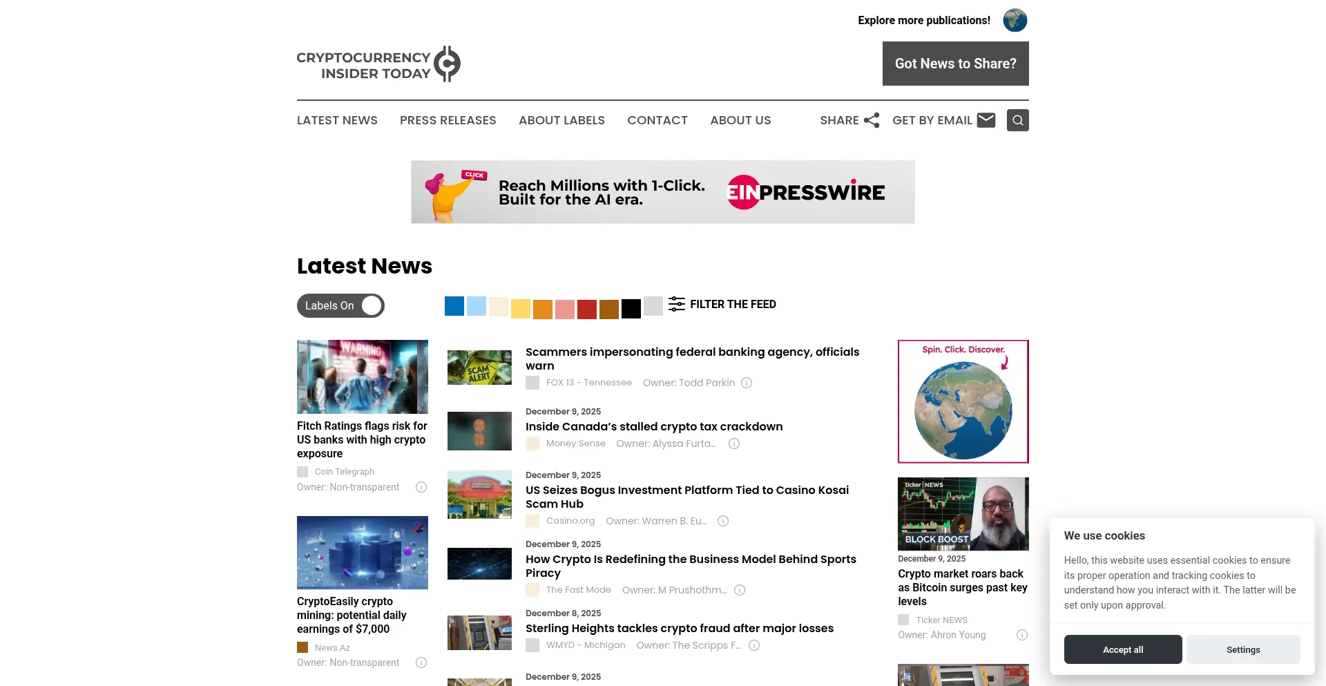Go to About Labels page
1326x686 pixels.
point(561,120)
